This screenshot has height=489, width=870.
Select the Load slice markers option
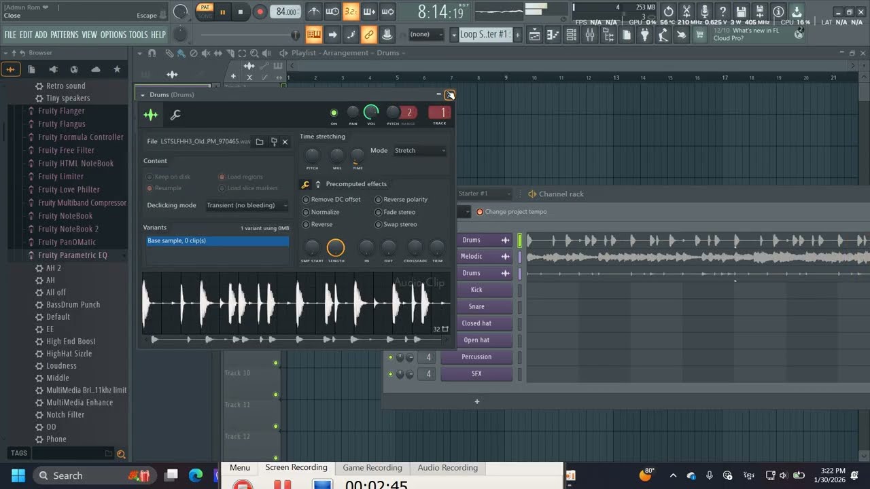pos(248,188)
